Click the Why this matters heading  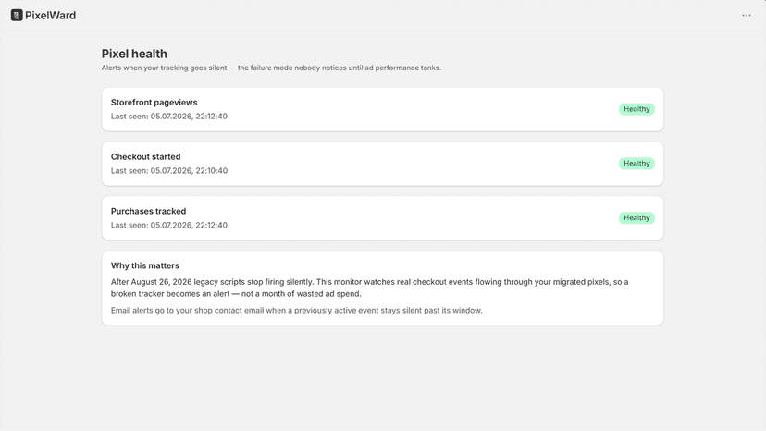(145, 265)
